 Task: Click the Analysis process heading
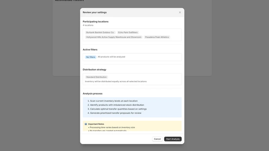click(x=92, y=94)
